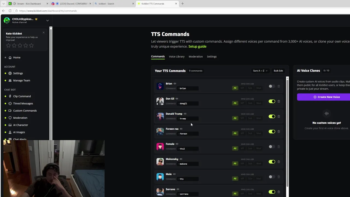
Task: Delete the Female command trash icon
Action: 279,146
